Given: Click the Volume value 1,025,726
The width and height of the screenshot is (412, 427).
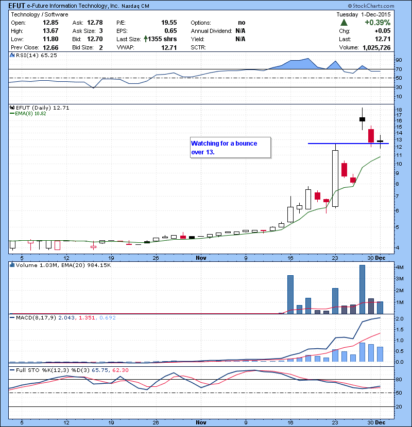Looking at the screenshot, I should [x=376, y=48].
